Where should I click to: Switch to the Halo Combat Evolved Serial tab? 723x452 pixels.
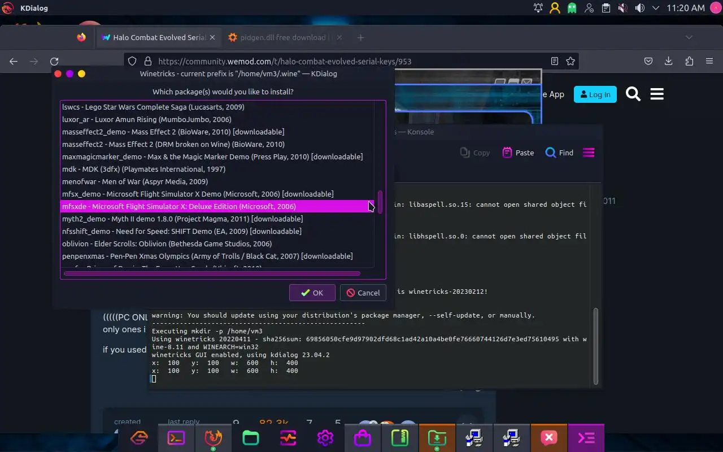[x=160, y=37]
